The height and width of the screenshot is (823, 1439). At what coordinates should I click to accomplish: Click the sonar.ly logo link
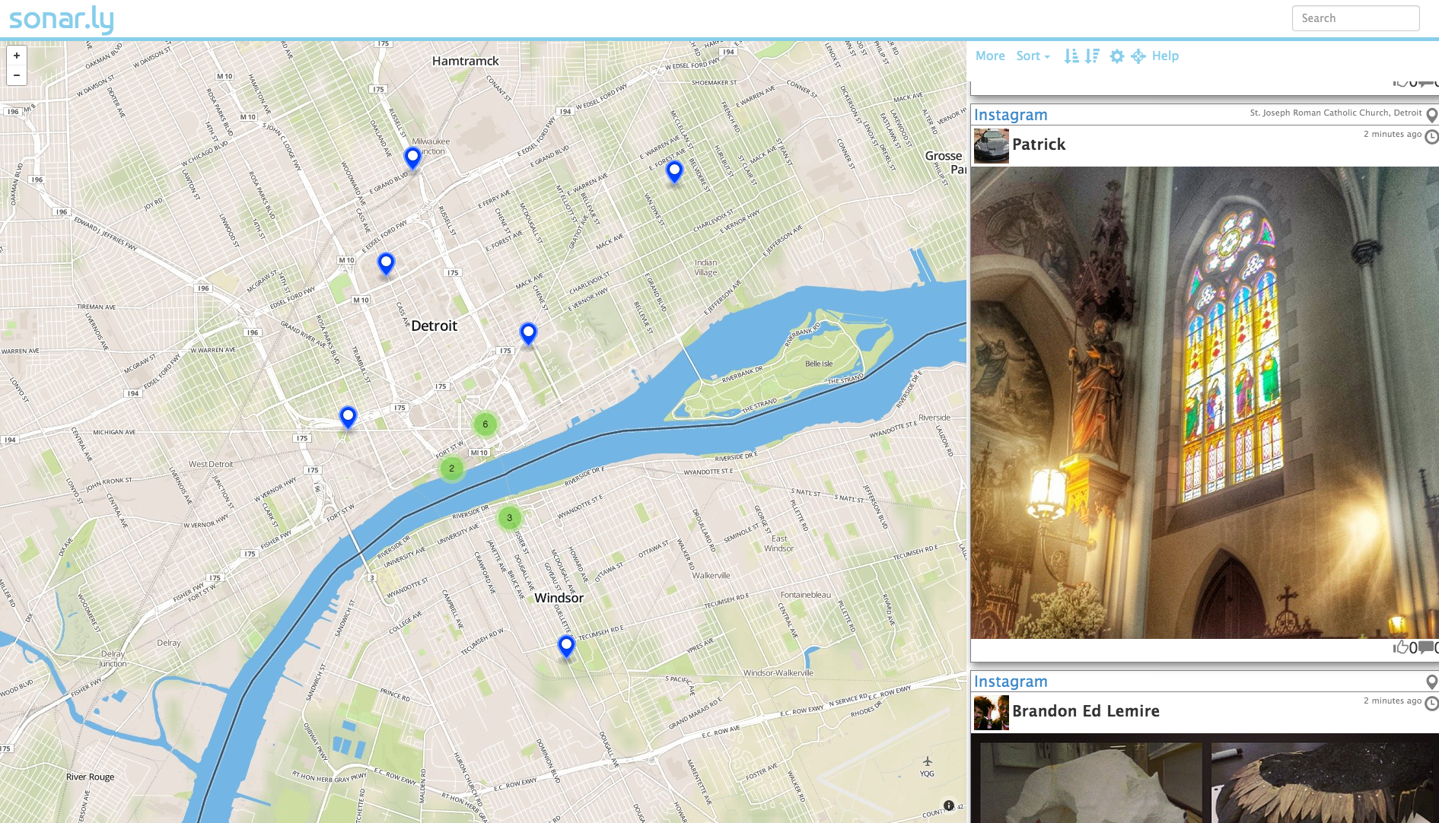[62, 19]
